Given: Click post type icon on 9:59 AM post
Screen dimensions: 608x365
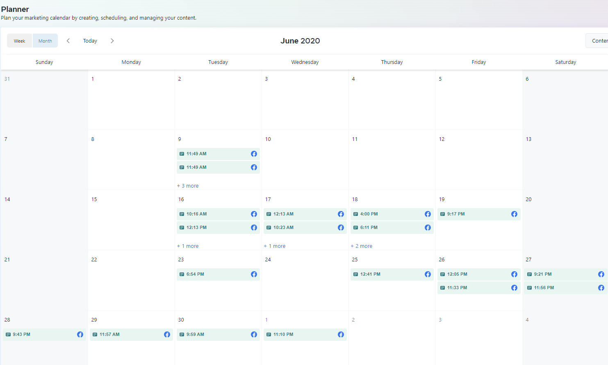Looking at the screenshot, I should click(x=182, y=335).
